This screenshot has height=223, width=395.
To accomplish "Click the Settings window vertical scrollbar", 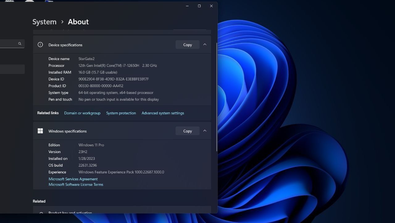I will click(217, 97).
